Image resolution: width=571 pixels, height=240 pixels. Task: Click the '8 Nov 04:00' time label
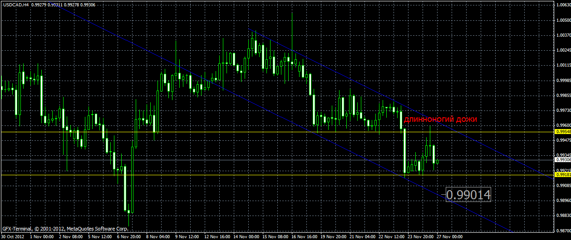[158, 236]
